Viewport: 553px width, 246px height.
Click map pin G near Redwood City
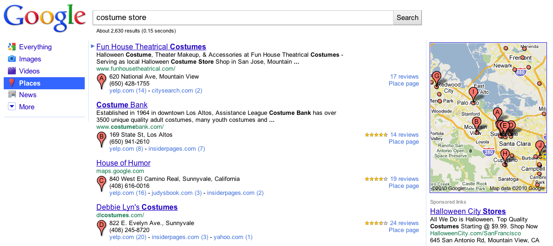coord(437,79)
